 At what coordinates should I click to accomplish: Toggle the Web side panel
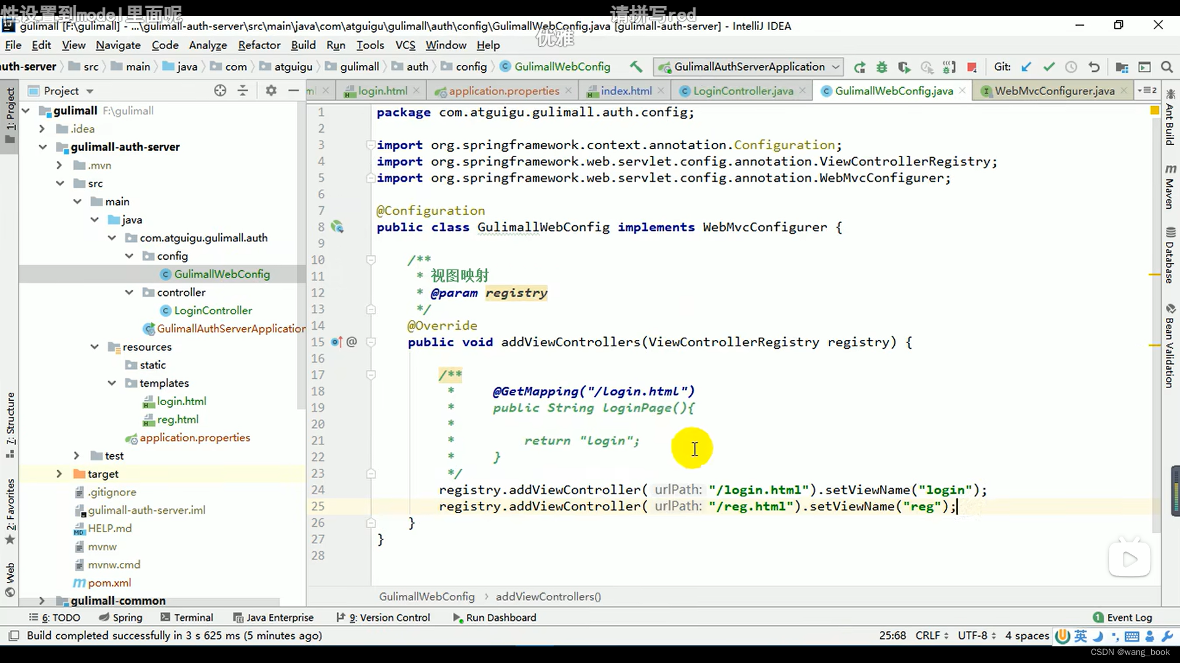coord(10,580)
